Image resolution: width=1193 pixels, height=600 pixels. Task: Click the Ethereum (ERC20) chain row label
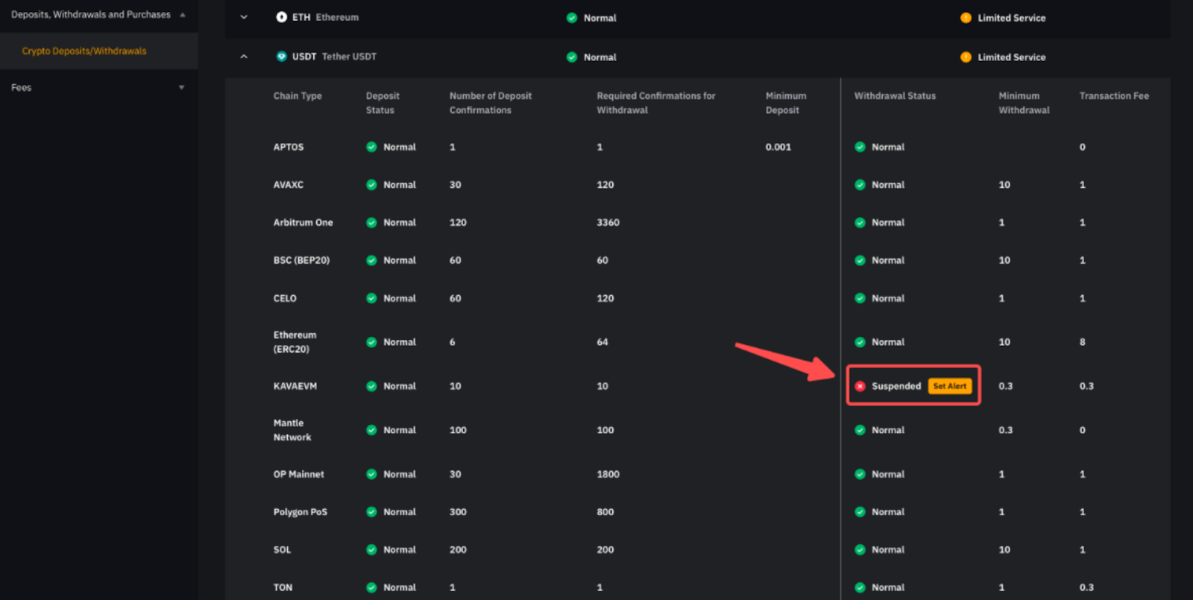(295, 342)
